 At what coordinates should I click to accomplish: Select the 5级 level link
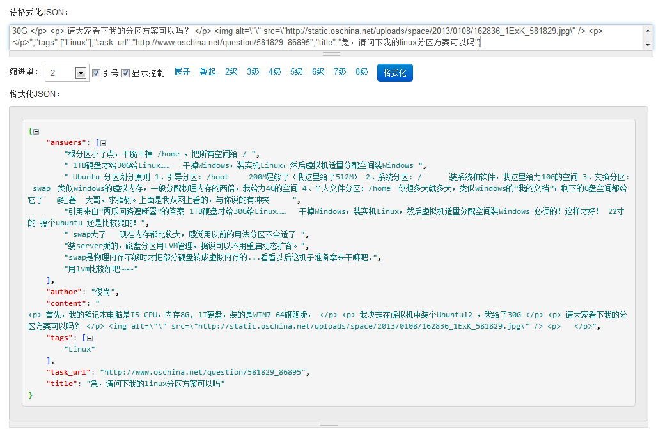coord(297,72)
